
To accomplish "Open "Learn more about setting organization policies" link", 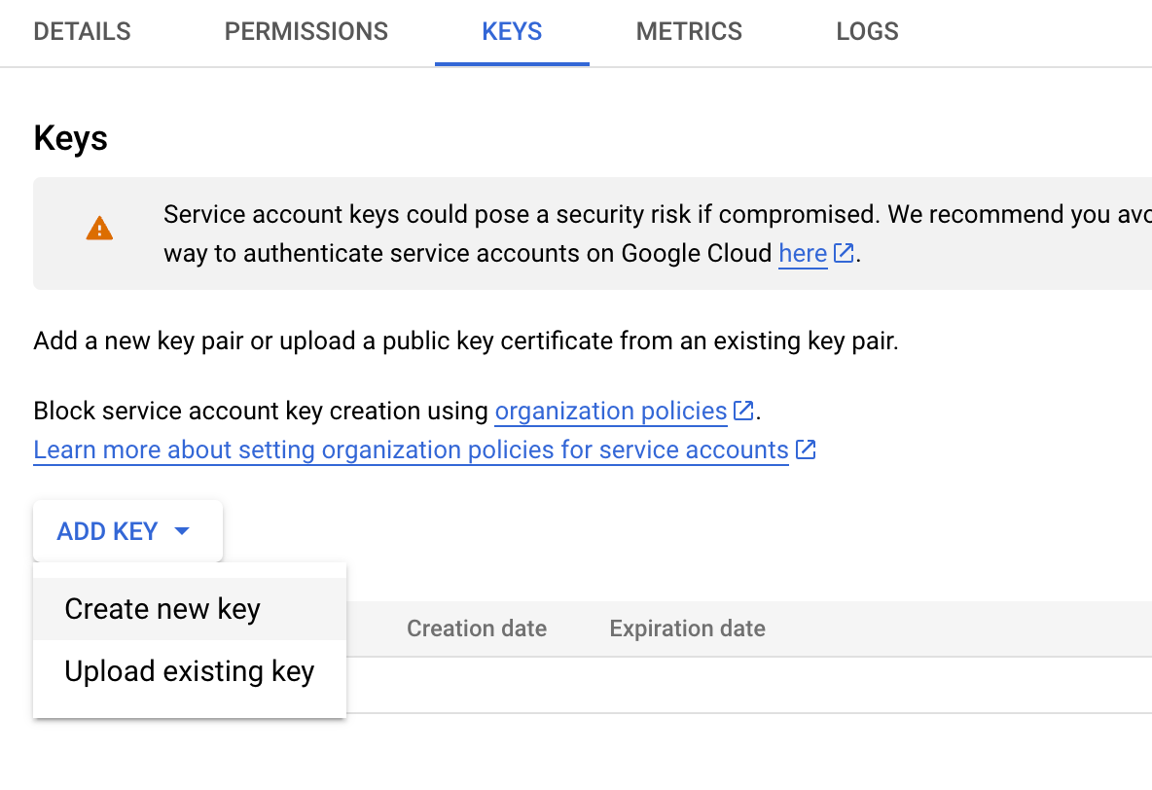I will click(x=411, y=449).
